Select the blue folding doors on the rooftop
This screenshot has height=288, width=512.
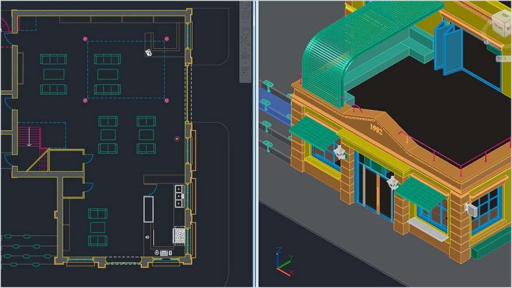pos(448,47)
